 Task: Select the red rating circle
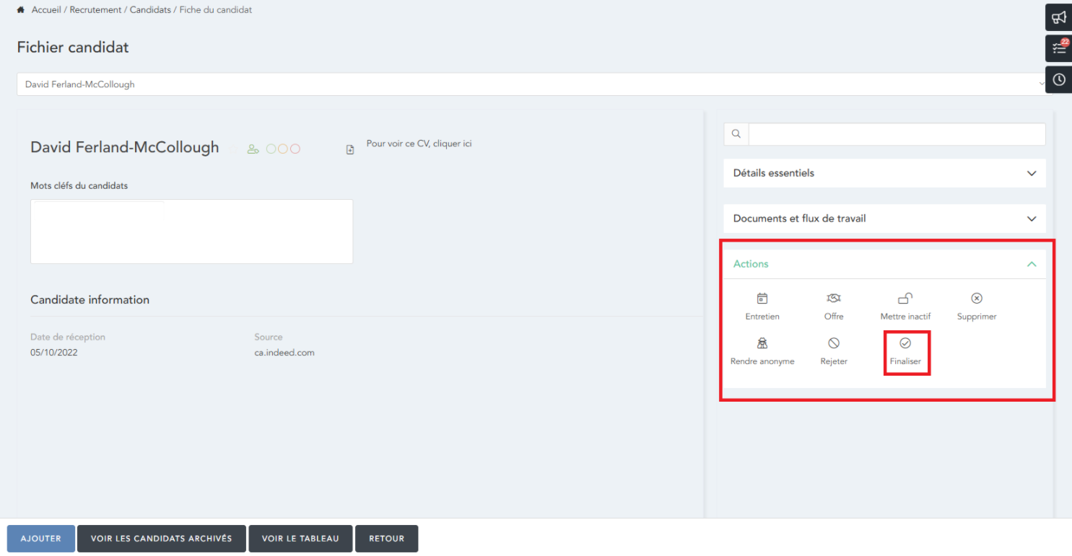point(295,149)
